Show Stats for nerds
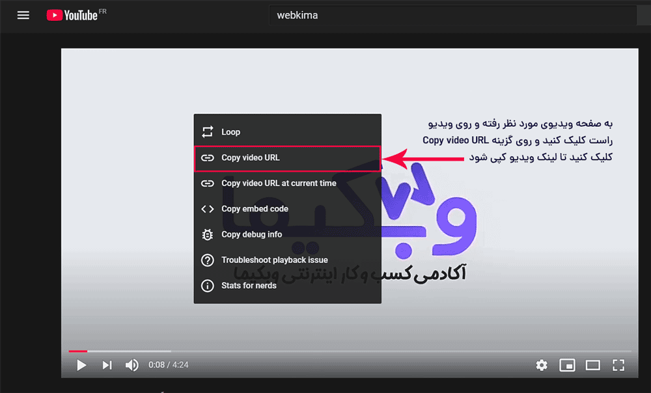Screen dimensions: 651x393 pyautogui.click(x=287, y=286)
